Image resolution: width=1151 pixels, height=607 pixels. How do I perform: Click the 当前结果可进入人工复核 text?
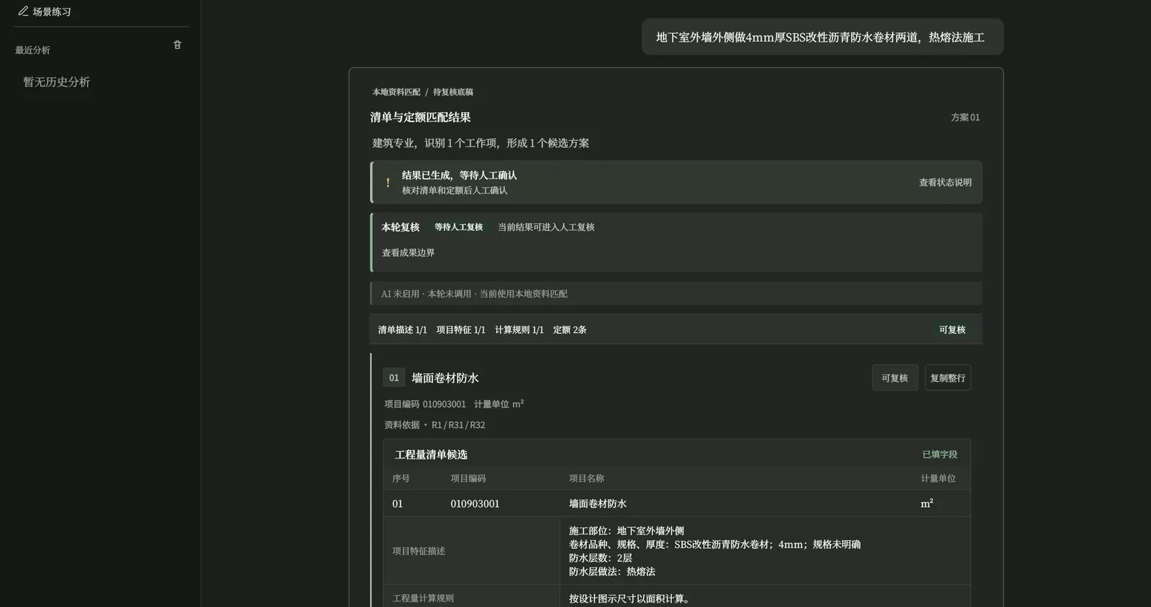546,227
